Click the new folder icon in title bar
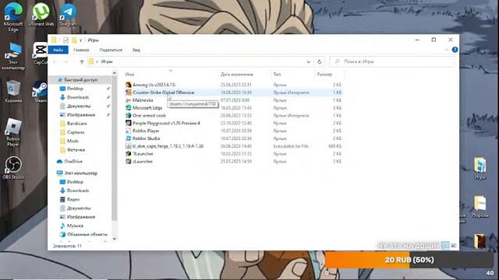Screen dimensions: 499x280 pos(74,40)
